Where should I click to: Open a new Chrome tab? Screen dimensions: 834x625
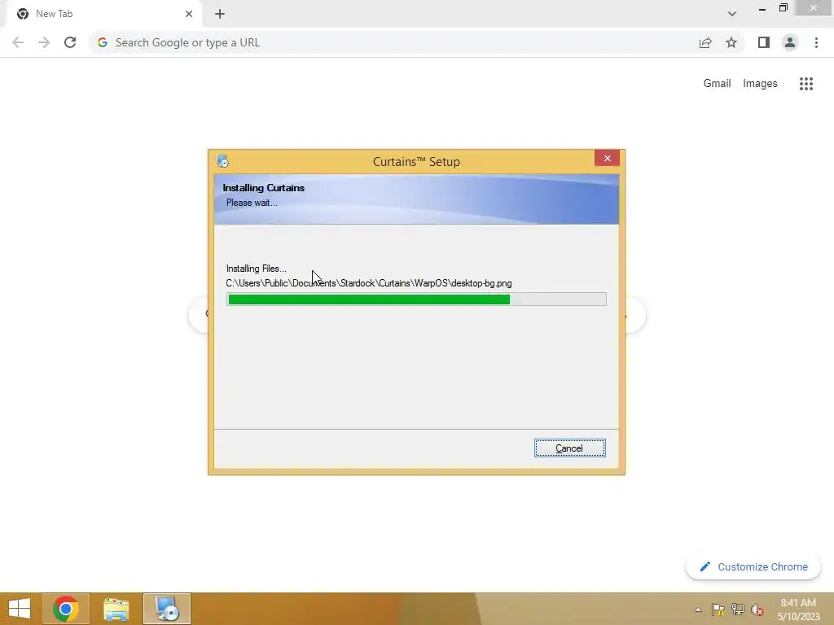click(220, 14)
